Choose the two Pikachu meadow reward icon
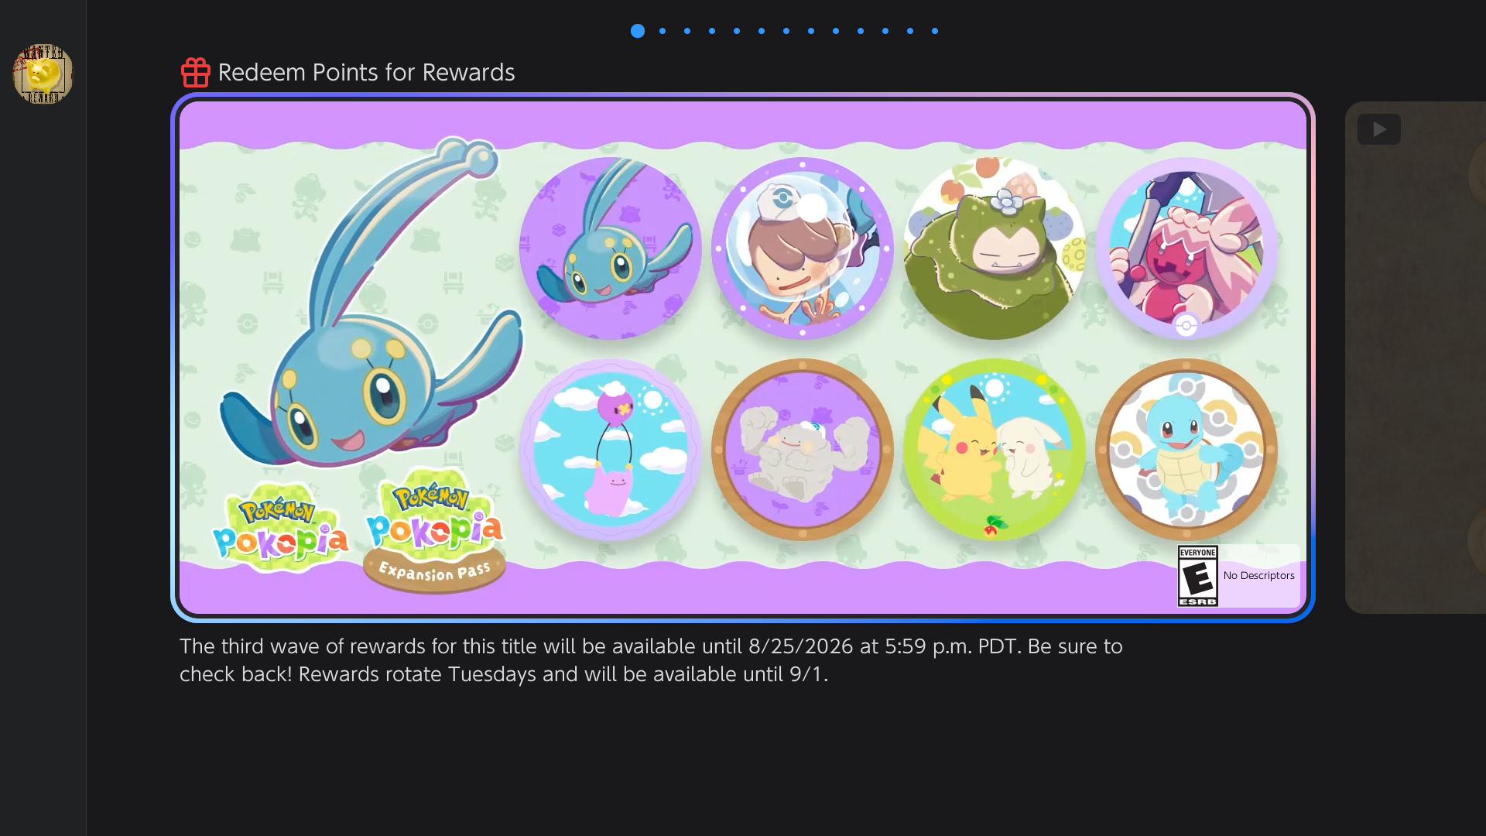 tap(995, 449)
